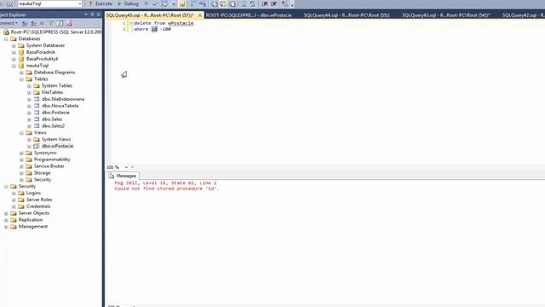The image size is (545, 307).
Task: Open Specify Values for Template Parameters
Action: [x=284, y=3]
